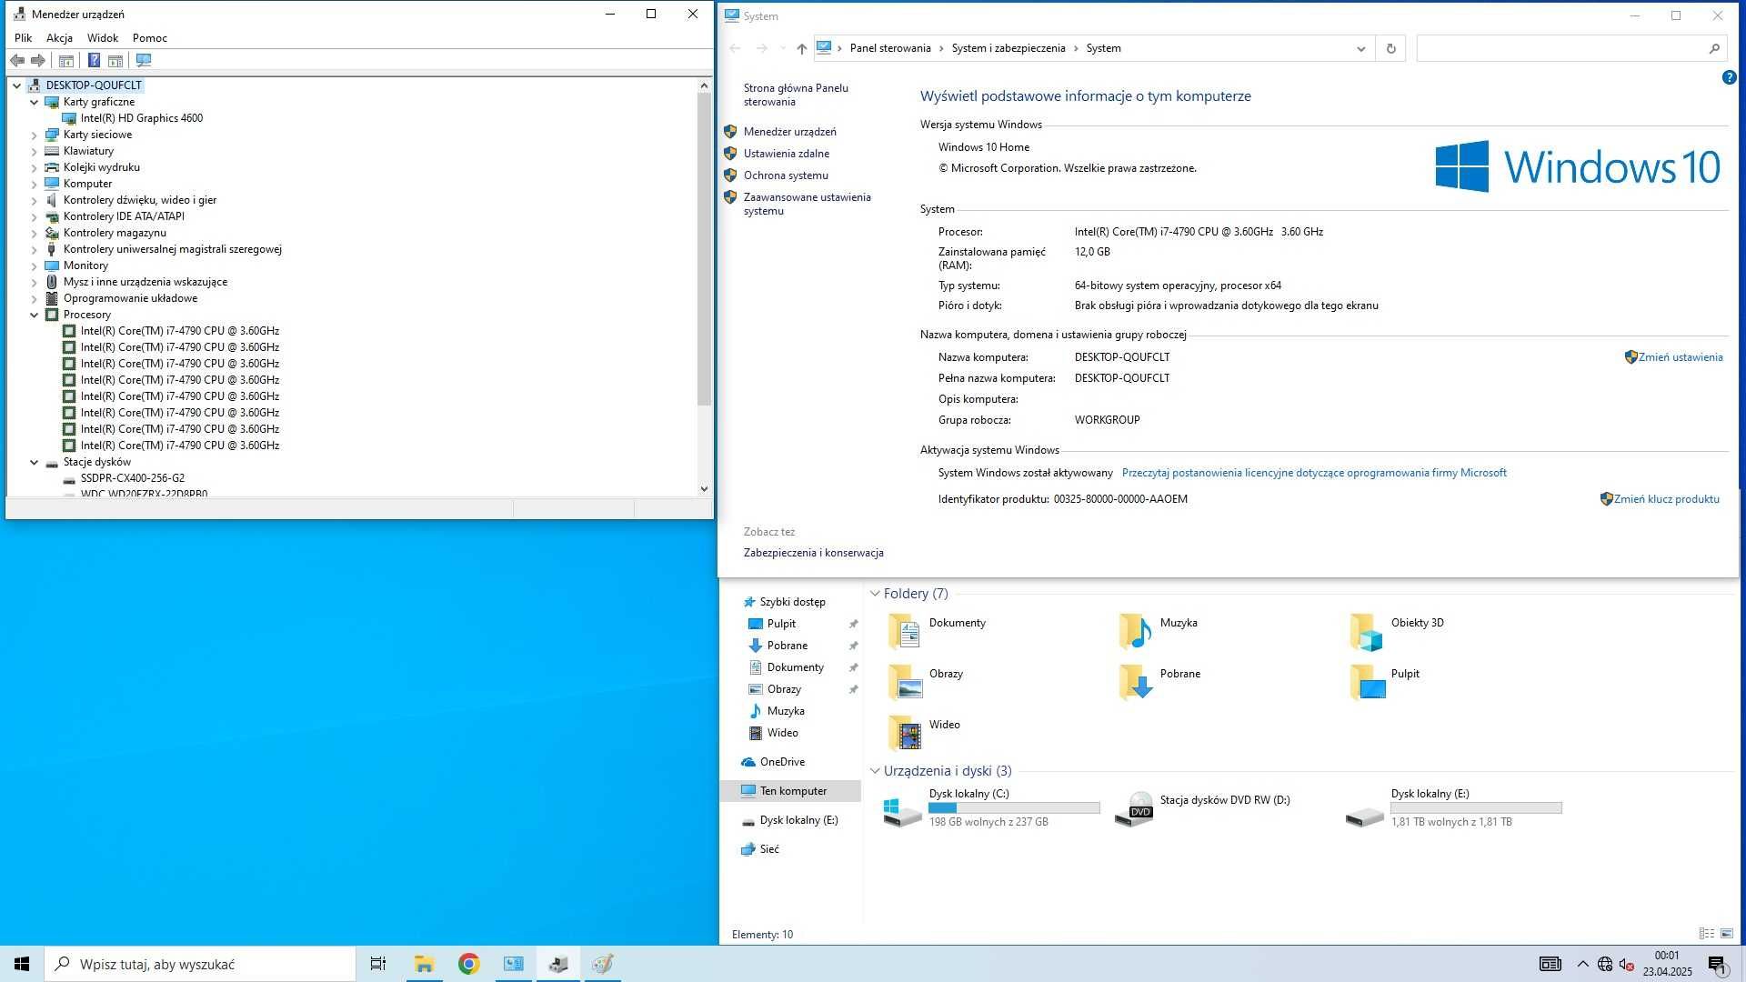Select SSDPR-CX400-256-G2 disk drive

point(132,478)
